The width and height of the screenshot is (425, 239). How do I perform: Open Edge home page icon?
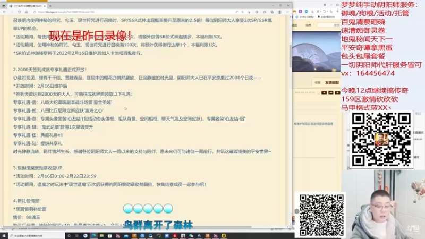click(26, 12)
